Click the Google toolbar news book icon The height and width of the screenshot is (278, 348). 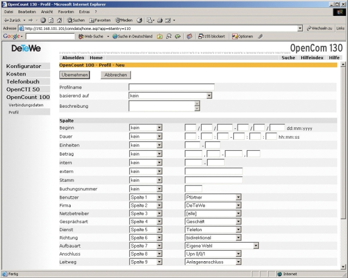[189, 36]
